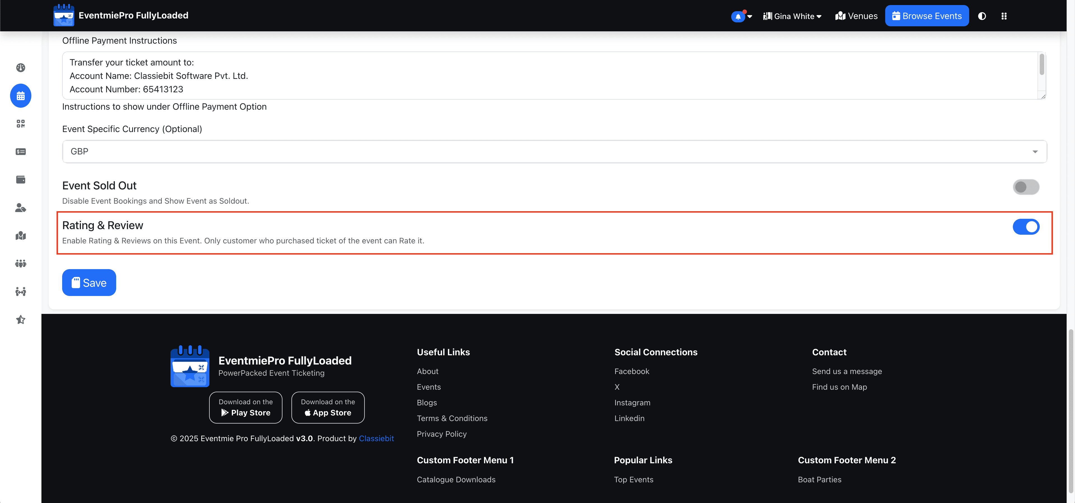Open Catalogue Downloads footer link

(456, 479)
